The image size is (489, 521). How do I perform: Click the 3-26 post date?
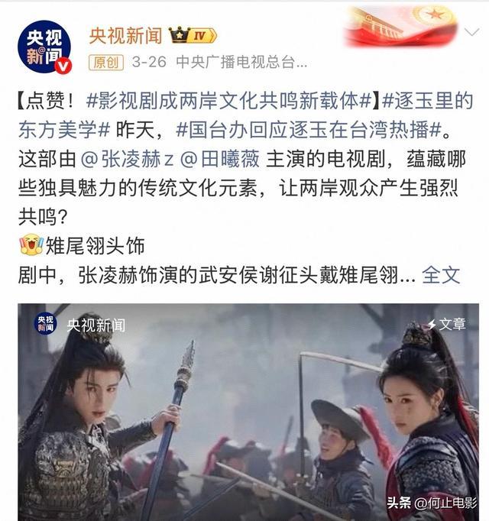point(149,62)
